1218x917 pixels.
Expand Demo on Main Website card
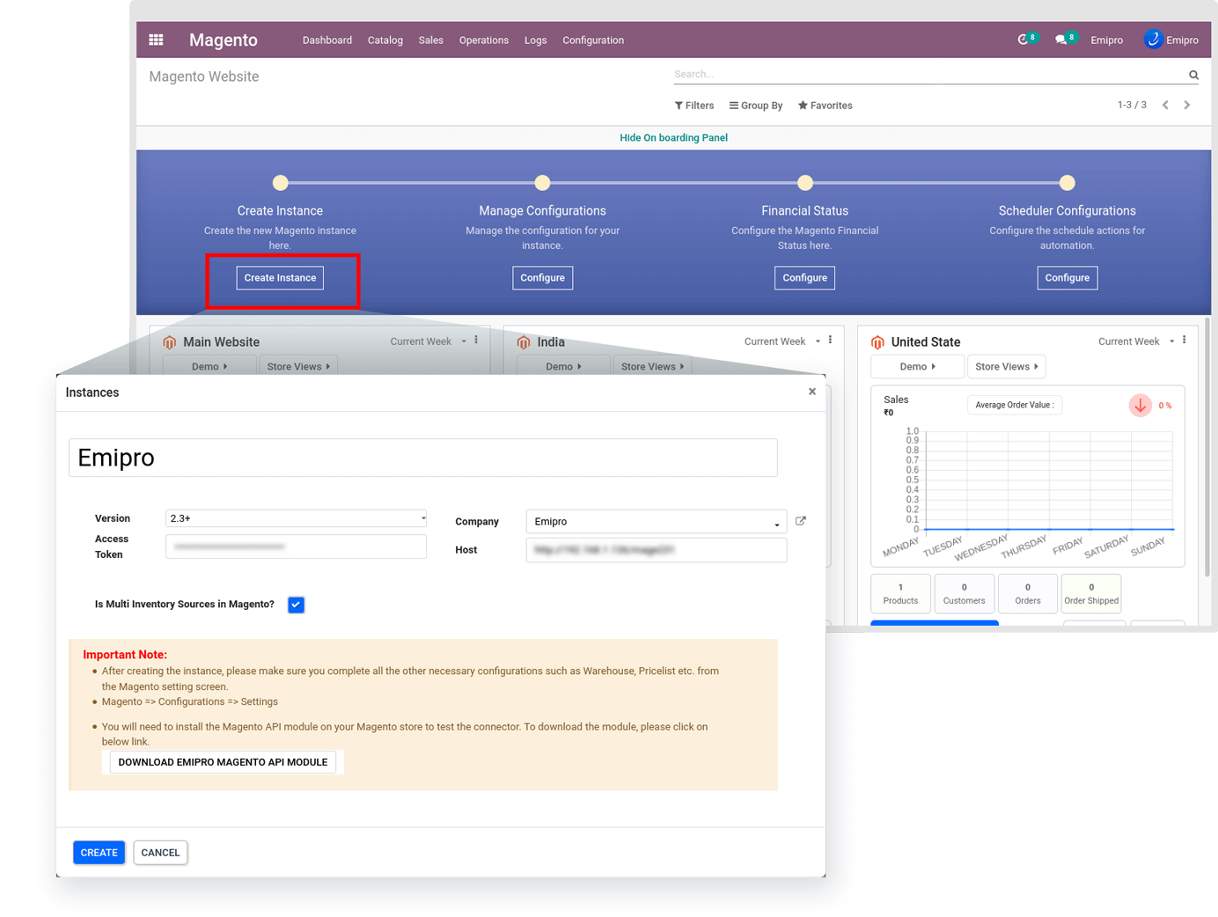point(209,366)
